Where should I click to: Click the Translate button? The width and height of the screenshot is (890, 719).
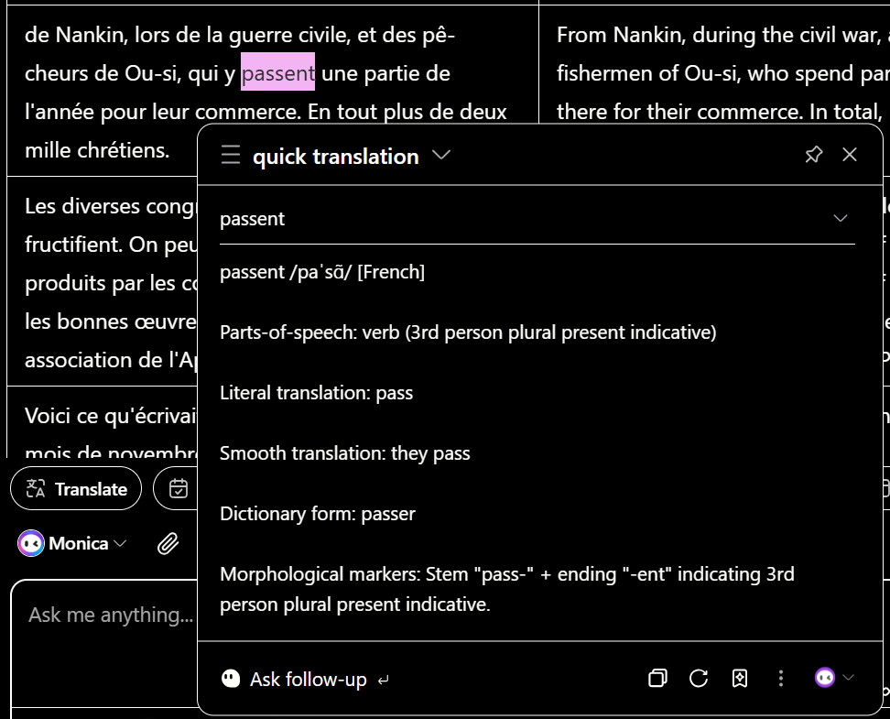(x=76, y=489)
